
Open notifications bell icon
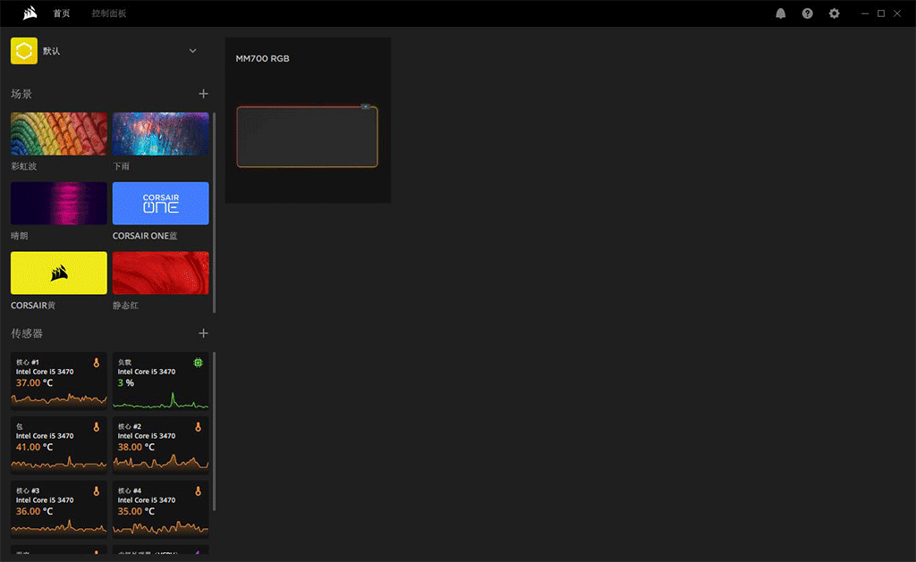(x=780, y=13)
